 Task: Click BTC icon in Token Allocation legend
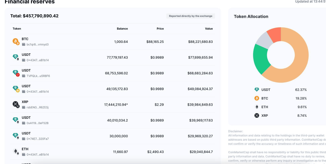point(257,98)
